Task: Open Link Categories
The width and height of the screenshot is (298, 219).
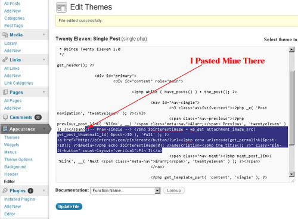Action: click(x=18, y=83)
